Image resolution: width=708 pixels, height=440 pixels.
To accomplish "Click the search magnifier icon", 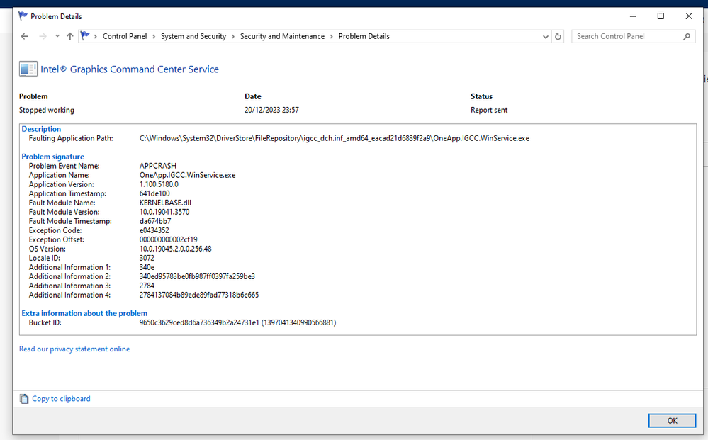I will [x=687, y=36].
